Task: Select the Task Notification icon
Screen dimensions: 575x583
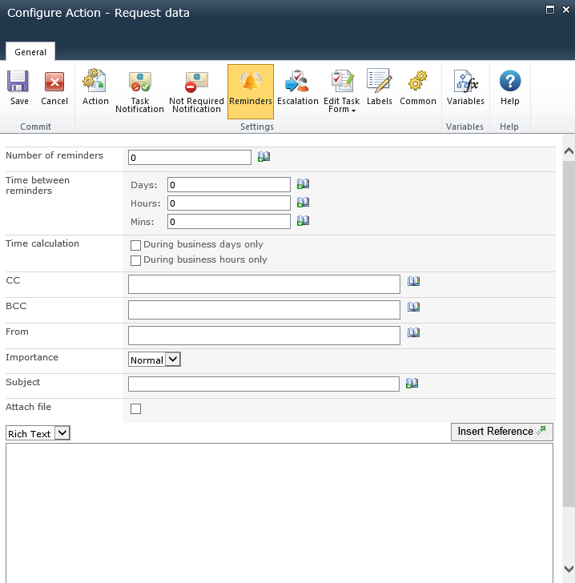Action: click(139, 91)
